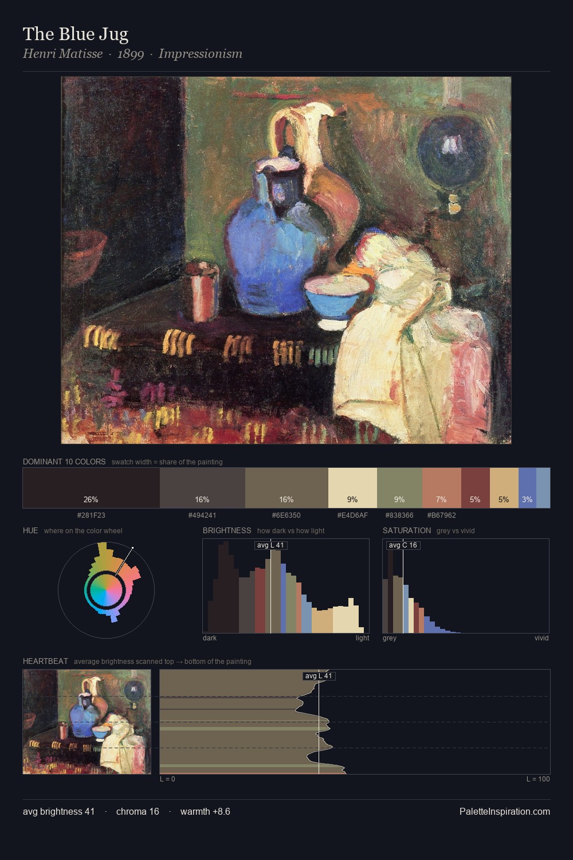This screenshot has height=860, width=573.
Task: Click the 'L = 0' axis label
Action: pyautogui.click(x=167, y=779)
